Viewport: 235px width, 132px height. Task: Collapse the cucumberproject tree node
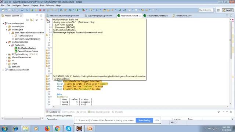pyautogui.click(x=3, y=23)
